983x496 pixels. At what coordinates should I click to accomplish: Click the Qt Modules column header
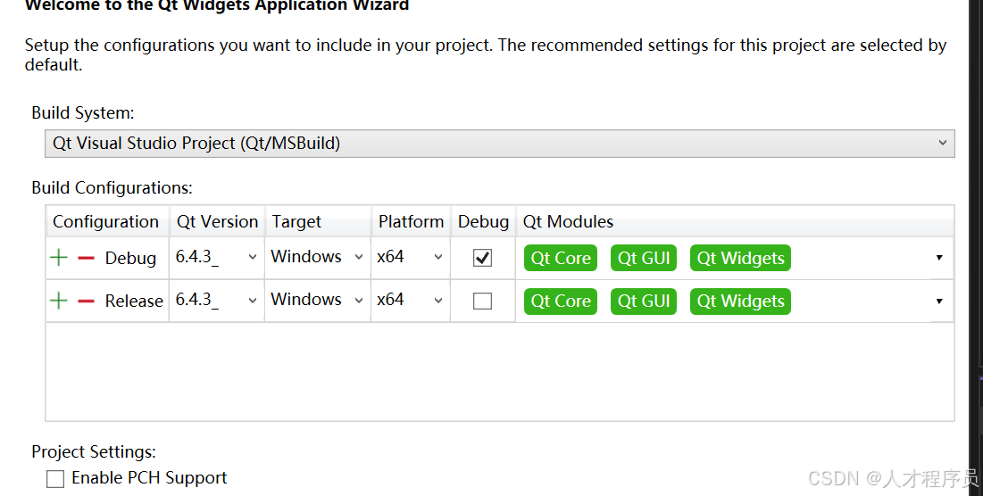pyautogui.click(x=569, y=222)
